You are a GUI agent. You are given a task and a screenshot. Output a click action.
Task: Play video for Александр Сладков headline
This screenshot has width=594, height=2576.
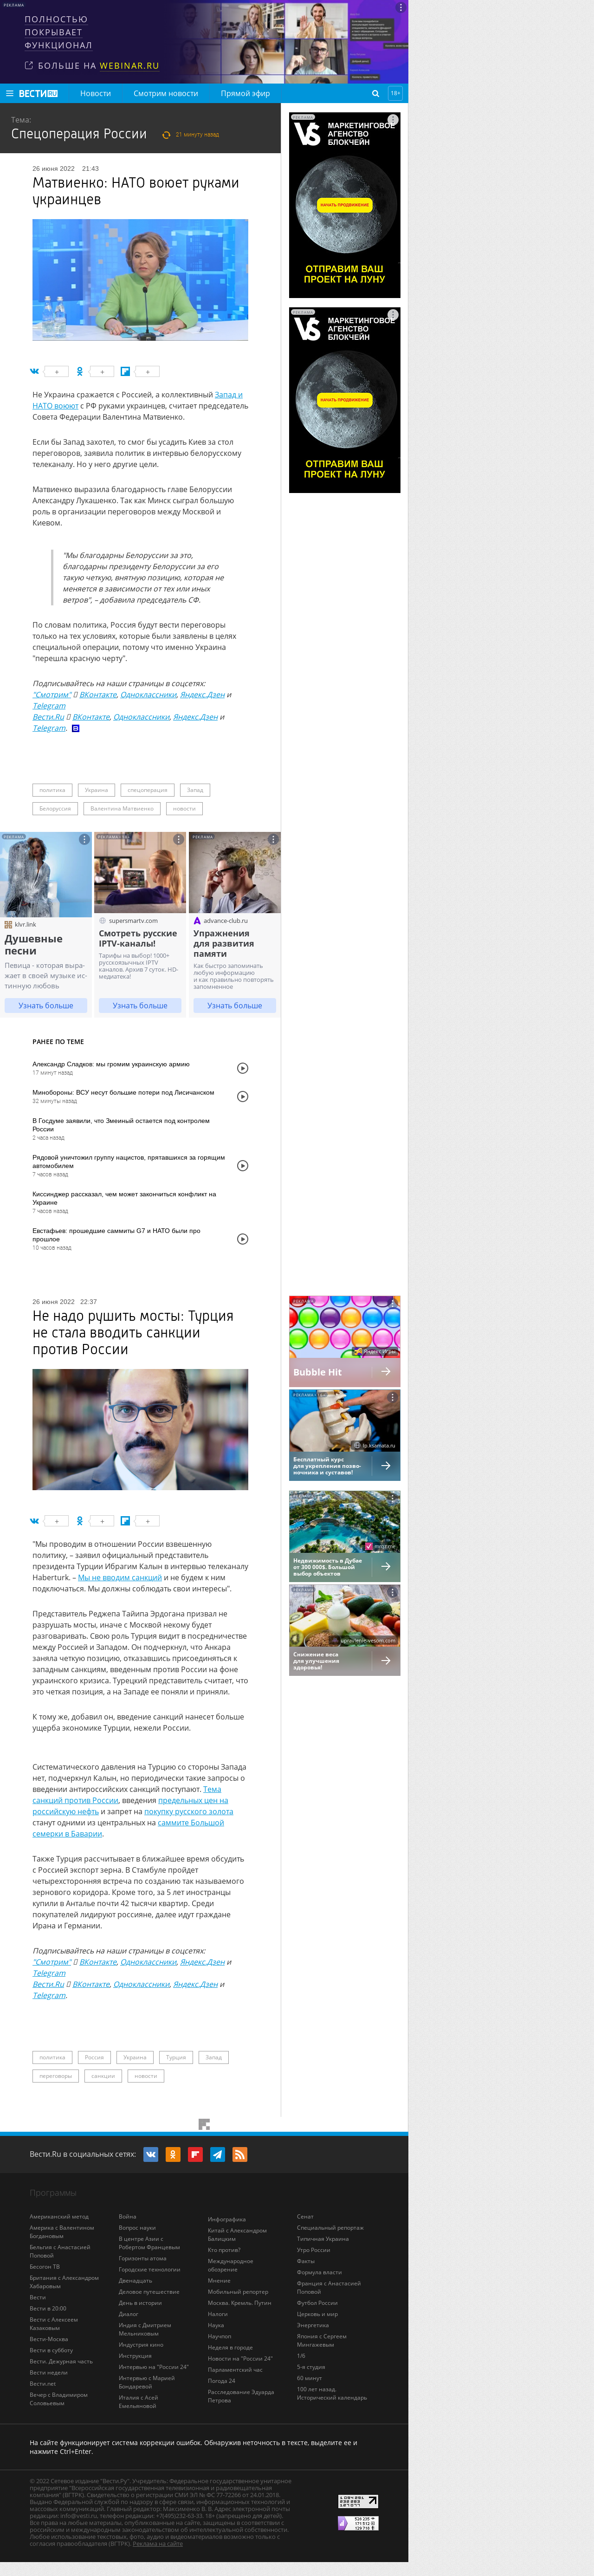[242, 1068]
